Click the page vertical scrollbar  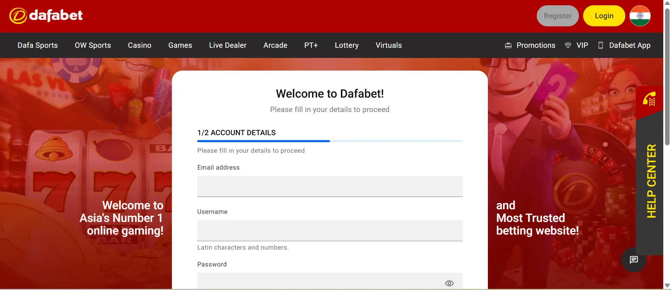point(667,77)
